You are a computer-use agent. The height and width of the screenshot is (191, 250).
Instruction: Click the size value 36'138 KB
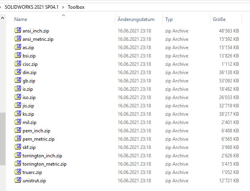229,73
